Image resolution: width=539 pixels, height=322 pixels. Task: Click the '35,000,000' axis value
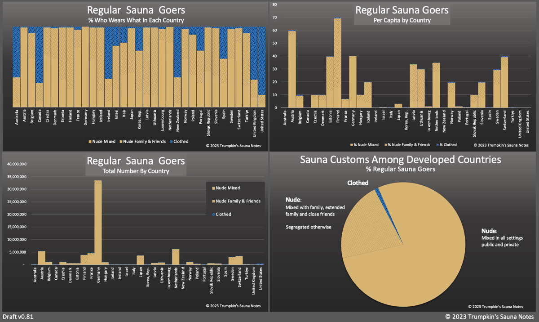pos(16,177)
